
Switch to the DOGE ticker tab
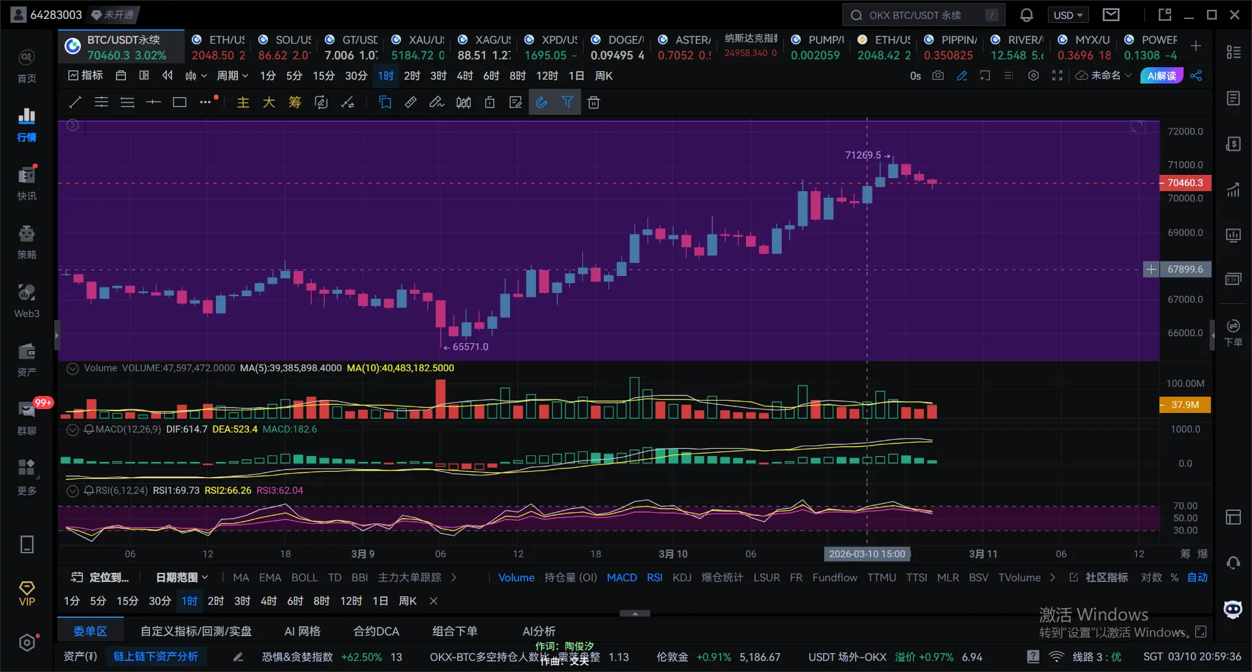click(x=617, y=47)
